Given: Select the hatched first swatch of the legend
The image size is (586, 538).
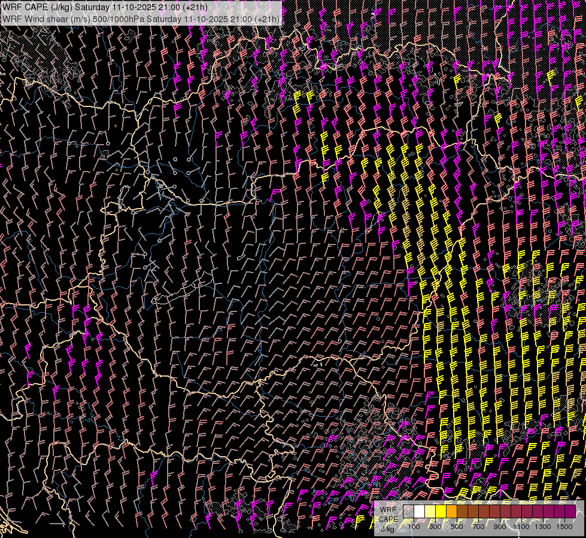Looking at the screenshot, I should (408, 512).
